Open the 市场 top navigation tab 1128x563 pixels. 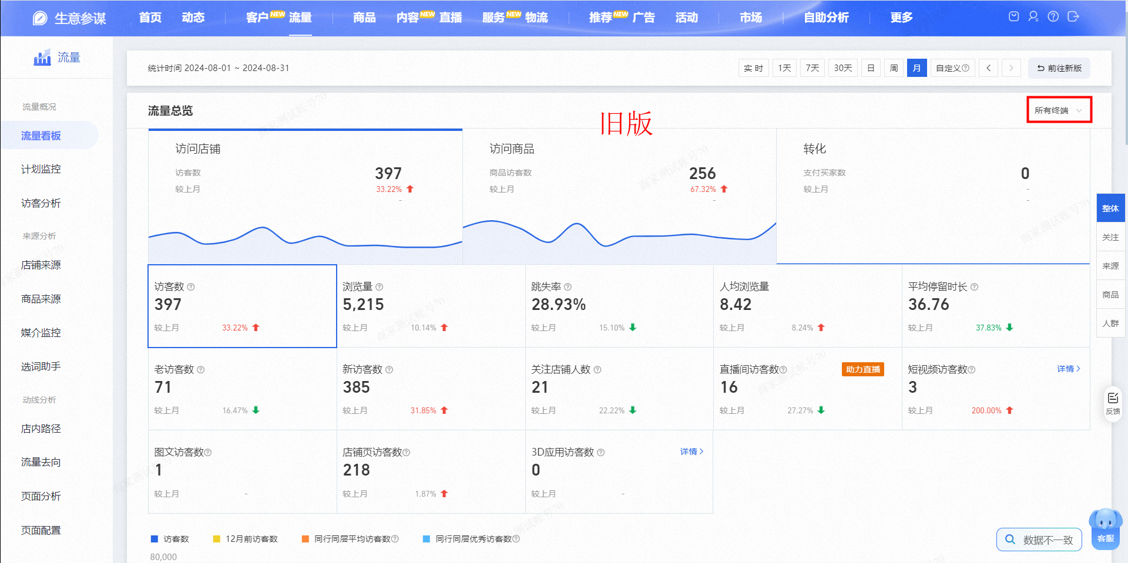[751, 18]
